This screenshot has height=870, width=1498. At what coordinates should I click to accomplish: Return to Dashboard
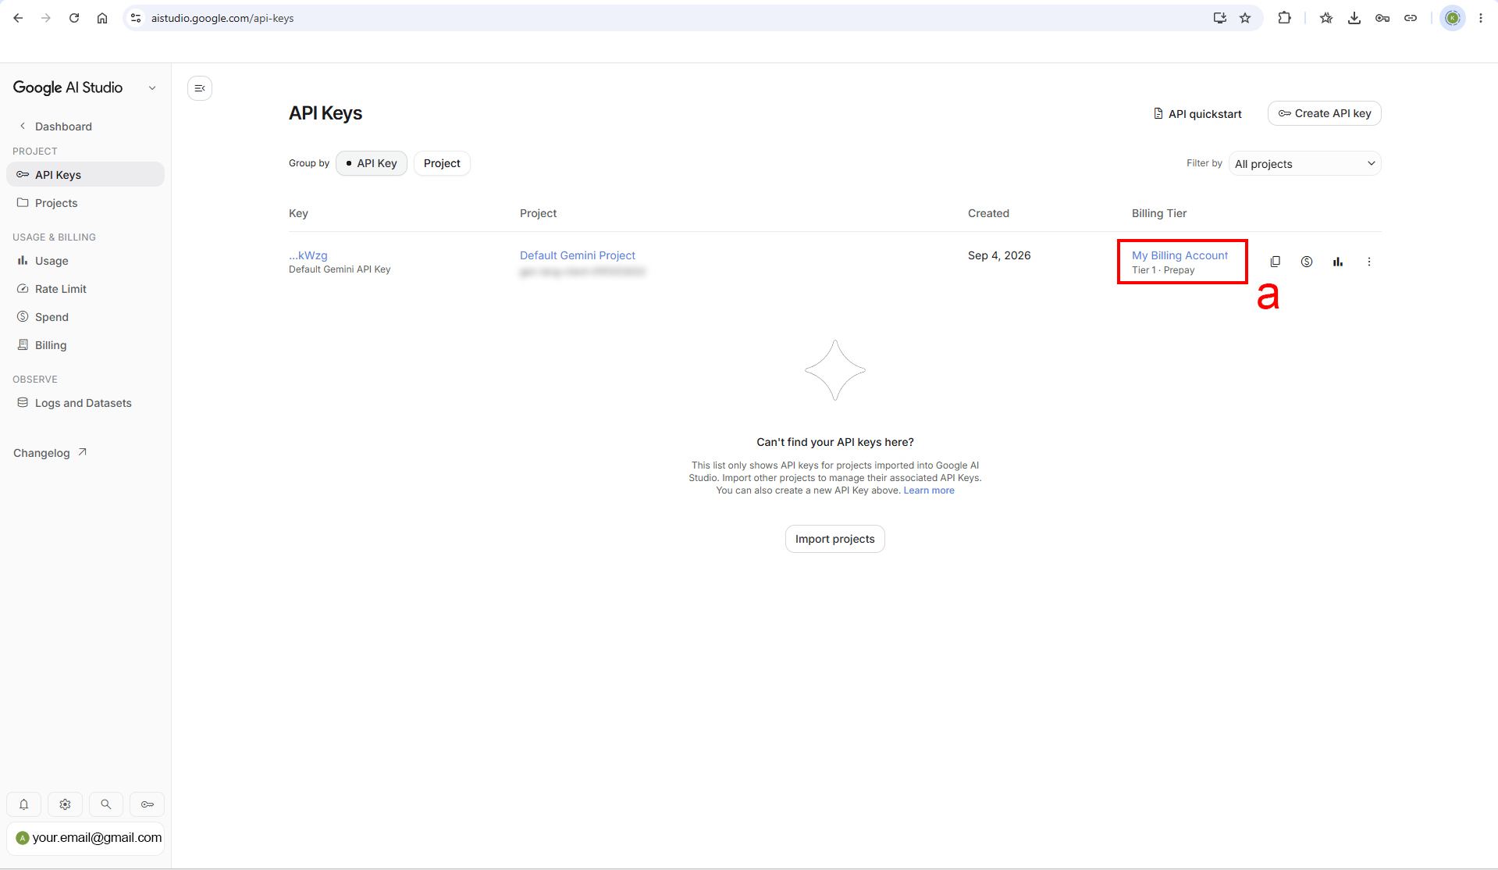click(x=55, y=127)
